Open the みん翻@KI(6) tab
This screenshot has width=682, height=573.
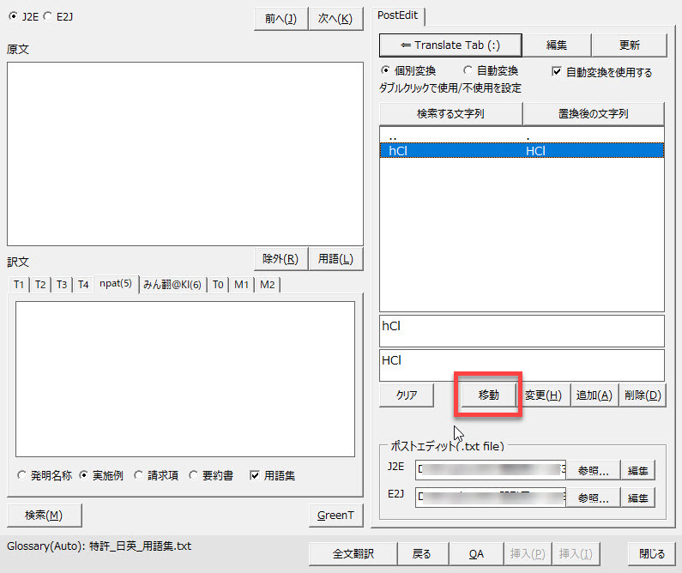tap(172, 285)
